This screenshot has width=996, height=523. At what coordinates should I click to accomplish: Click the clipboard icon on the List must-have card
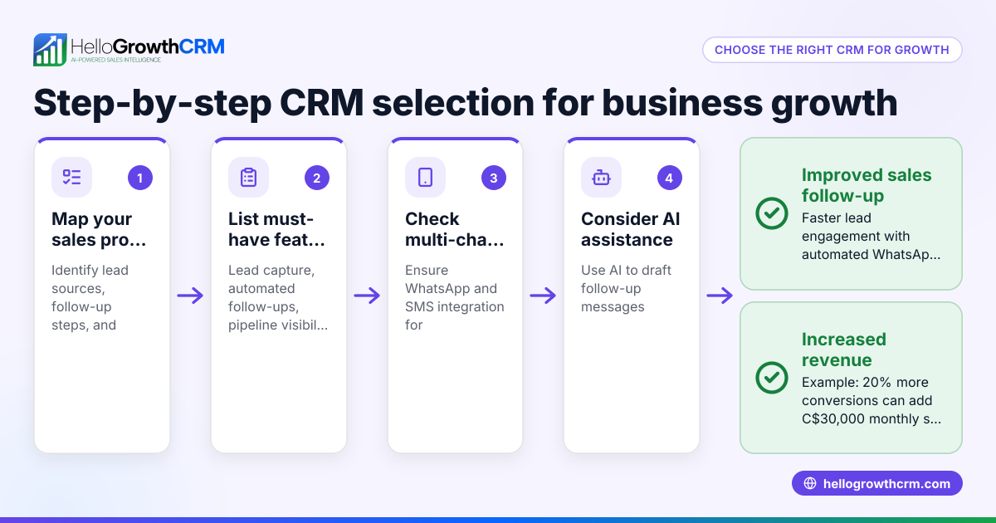coord(248,178)
